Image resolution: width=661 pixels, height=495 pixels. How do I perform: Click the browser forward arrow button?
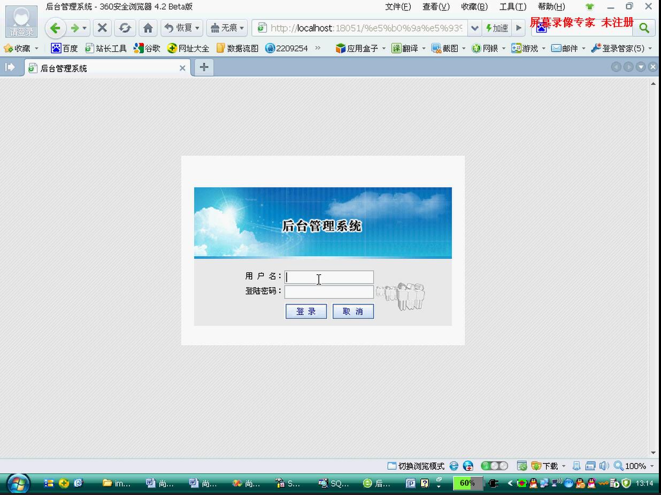(75, 28)
